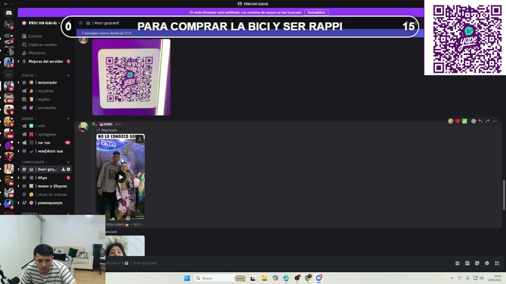Open Eventos in the server sidebar
This screenshot has width=506, height=284.
coord(35,36)
